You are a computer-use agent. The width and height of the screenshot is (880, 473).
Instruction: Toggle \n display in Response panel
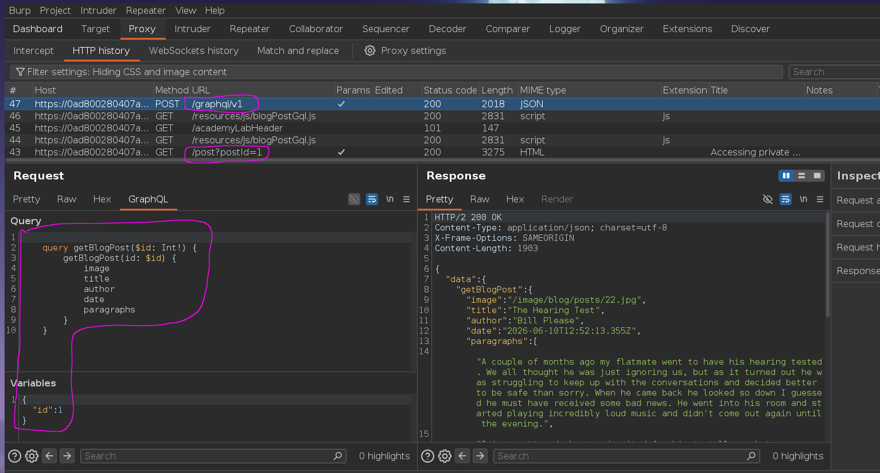(803, 199)
